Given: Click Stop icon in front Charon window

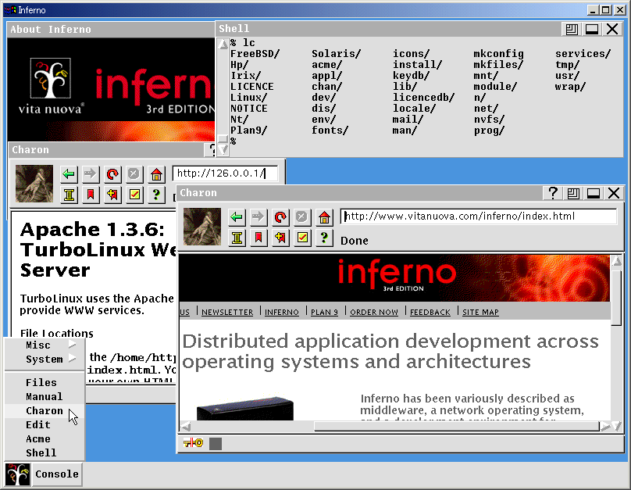Looking at the screenshot, I should (x=301, y=217).
